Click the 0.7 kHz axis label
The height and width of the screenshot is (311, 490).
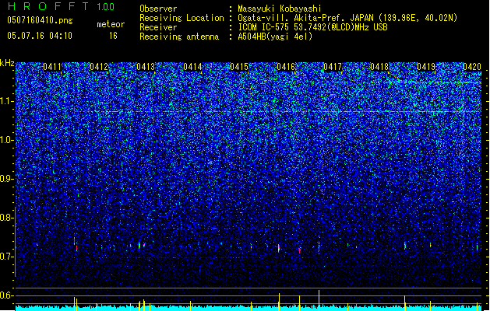point(7,257)
